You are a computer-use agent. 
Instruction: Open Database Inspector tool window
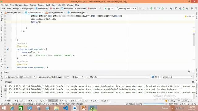pyautogui.click(x=79, y=101)
